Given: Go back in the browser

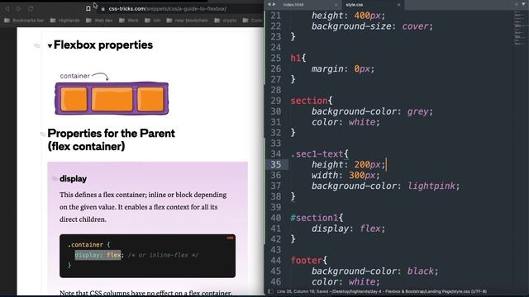Looking at the screenshot, I should click(7, 9).
